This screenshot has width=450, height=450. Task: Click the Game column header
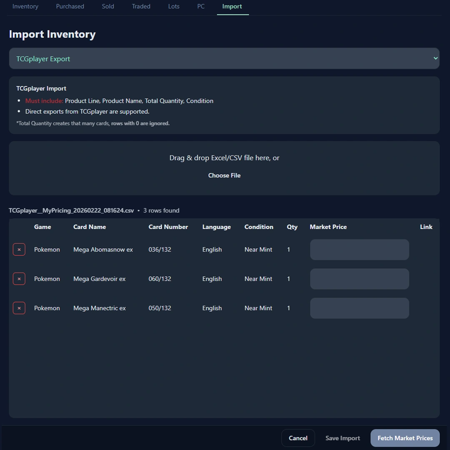click(x=42, y=227)
